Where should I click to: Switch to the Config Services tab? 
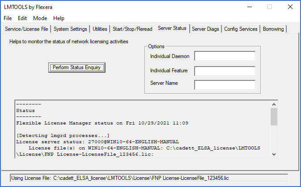(241, 29)
